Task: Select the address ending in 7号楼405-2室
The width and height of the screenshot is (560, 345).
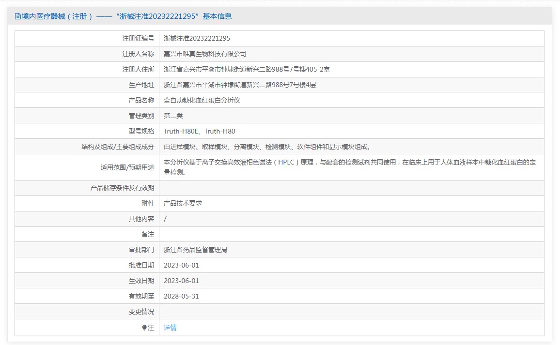Action: [x=247, y=69]
